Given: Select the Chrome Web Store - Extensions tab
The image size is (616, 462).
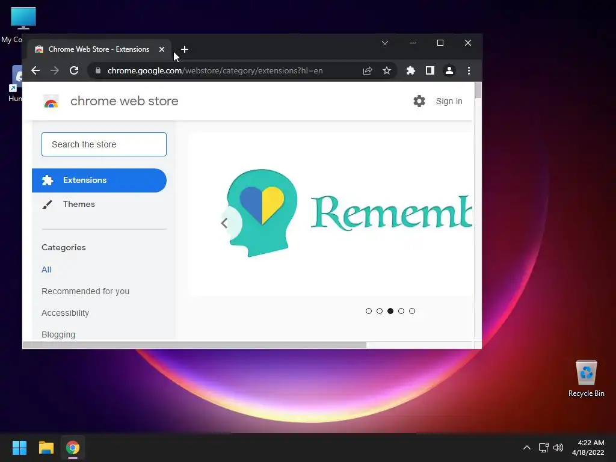Looking at the screenshot, I should click(99, 49).
